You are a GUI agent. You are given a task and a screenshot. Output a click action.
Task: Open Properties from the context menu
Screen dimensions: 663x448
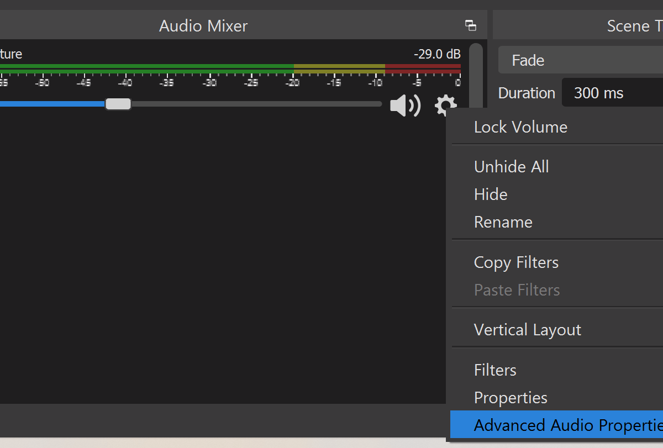click(511, 398)
